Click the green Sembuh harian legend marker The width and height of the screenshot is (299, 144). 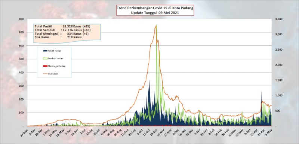pyautogui.click(x=45, y=58)
